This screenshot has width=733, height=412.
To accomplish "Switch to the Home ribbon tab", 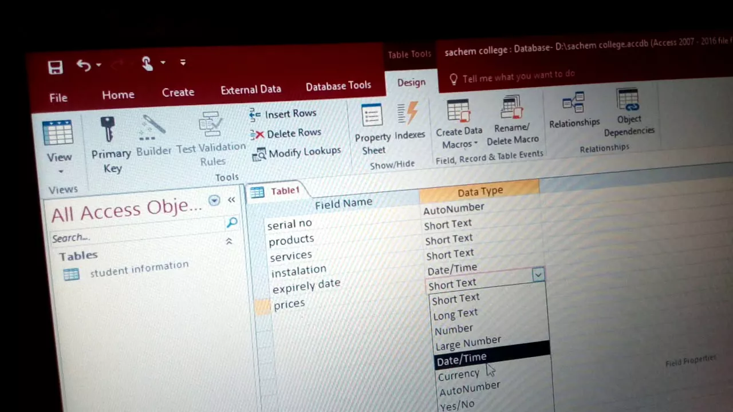I will [118, 95].
